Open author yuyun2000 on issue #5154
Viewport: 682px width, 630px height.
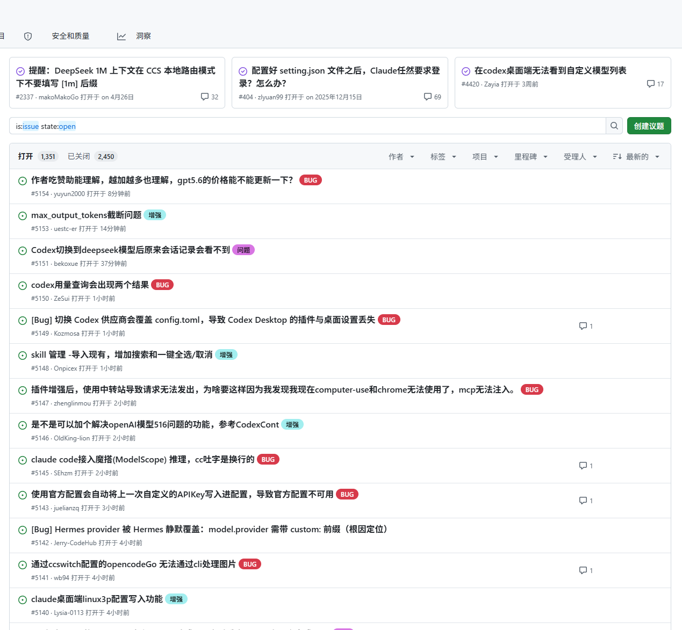[x=69, y=194]
